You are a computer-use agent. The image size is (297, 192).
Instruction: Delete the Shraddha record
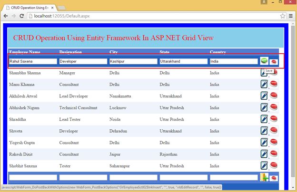click(274, 119)
